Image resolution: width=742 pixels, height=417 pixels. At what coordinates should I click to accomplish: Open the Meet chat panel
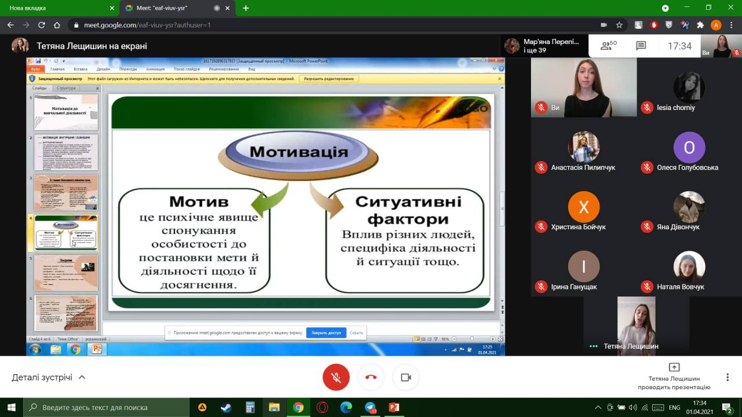point(641,46)
